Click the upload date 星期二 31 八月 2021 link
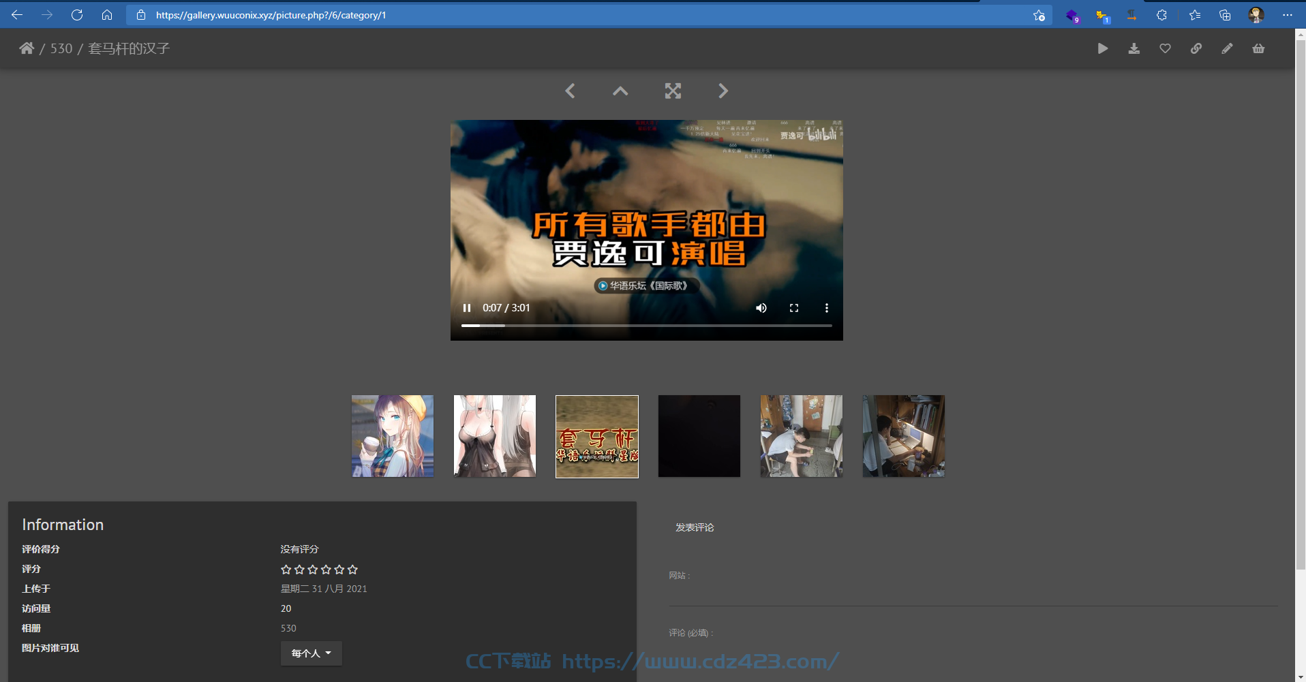 point(324,589)
